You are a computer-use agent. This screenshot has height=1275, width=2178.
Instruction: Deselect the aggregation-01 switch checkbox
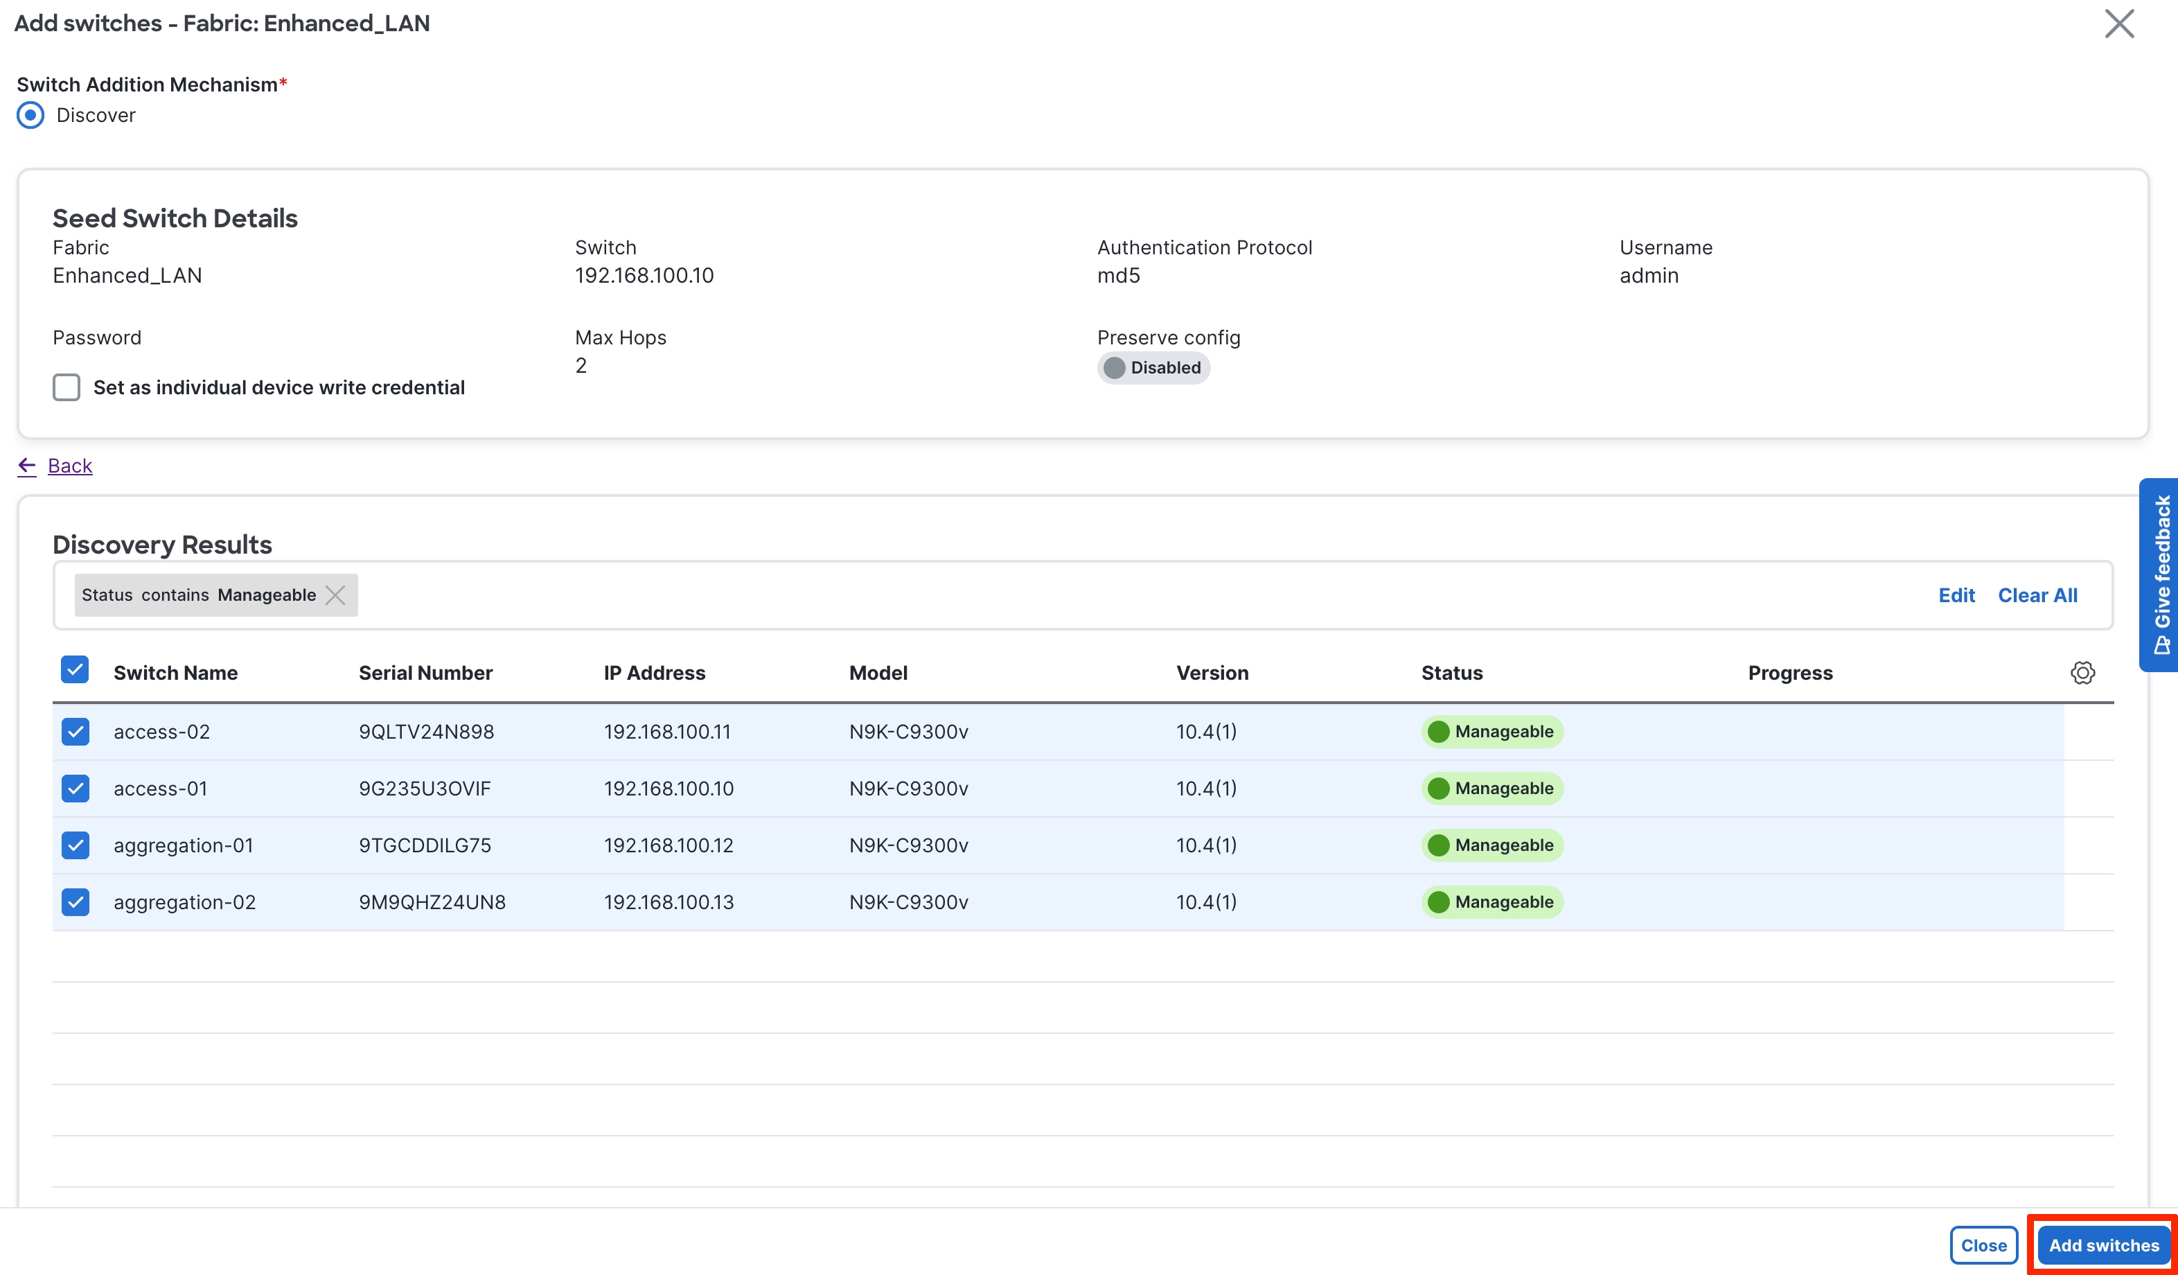click(76, 845)
